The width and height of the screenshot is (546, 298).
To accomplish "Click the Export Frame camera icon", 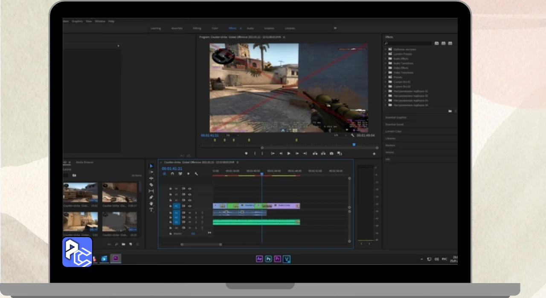I will [331, 153].
